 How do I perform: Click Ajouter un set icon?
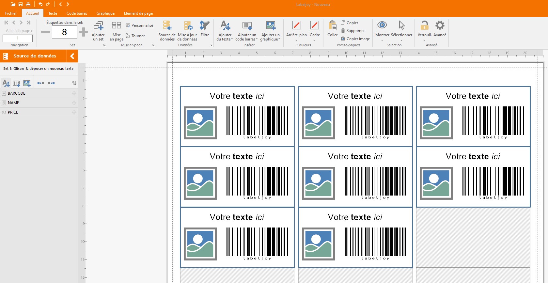[x=98, y=26]
